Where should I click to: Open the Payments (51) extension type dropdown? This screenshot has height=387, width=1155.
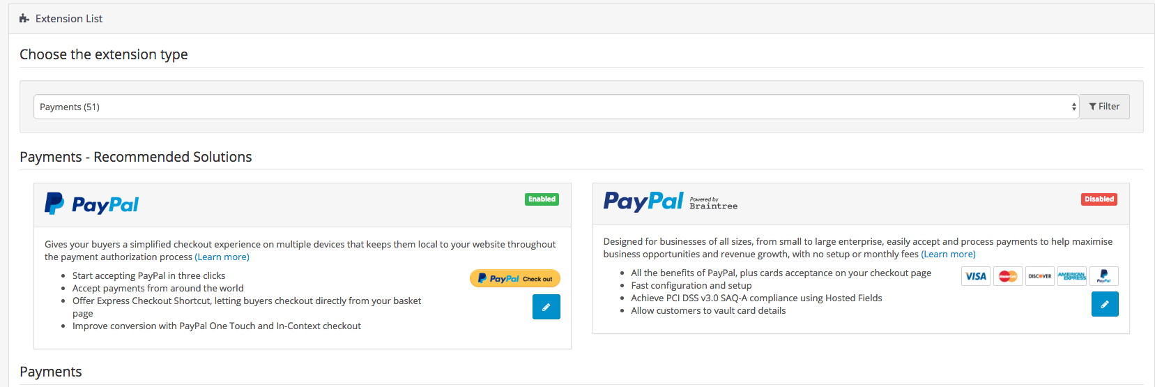point(556,107)
